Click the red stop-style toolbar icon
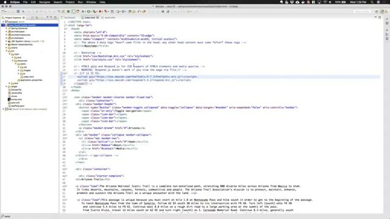The height and width of the screenshot is (219, 390). pos(100,12)
